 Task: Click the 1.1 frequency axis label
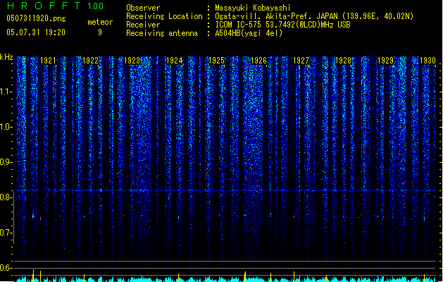[6, 92]
